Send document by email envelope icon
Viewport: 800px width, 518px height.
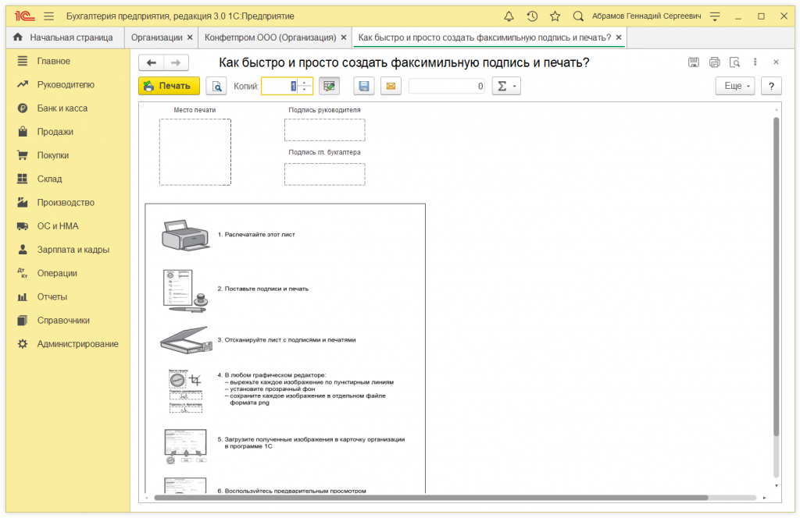click(391, 87)
